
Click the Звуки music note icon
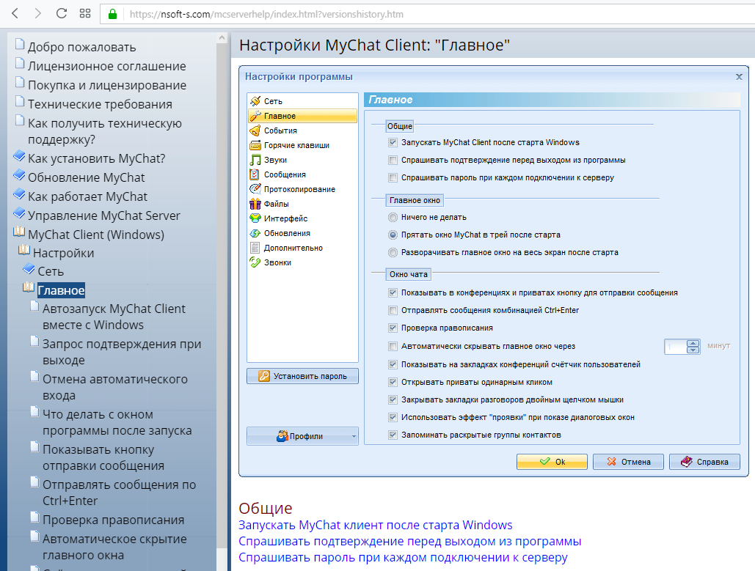coord(255,160)
